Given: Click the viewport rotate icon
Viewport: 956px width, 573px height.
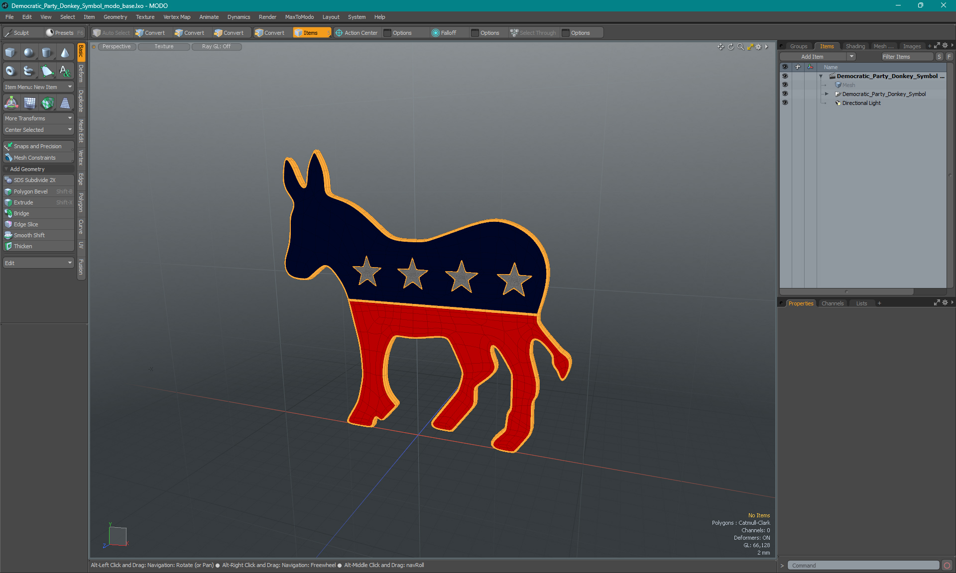Looking at the screenshot, I should [731, 47].
